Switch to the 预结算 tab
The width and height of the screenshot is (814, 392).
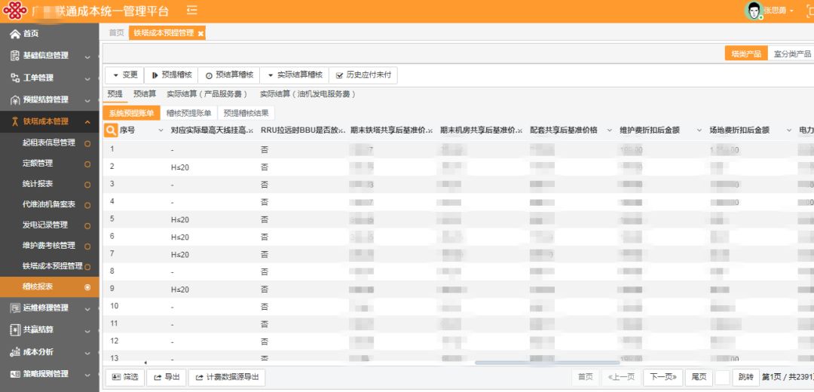click(x=145, y=94)
